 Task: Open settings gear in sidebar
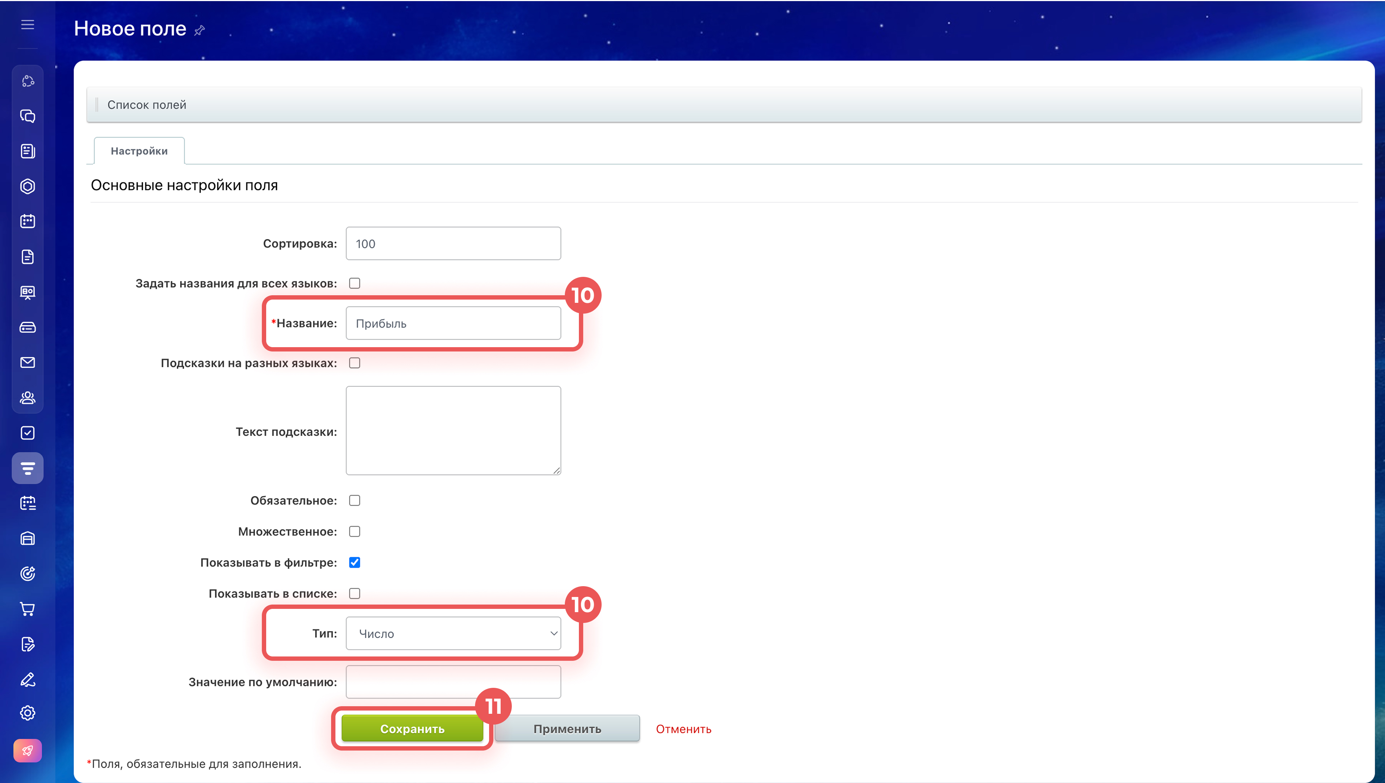click(27, 713)
